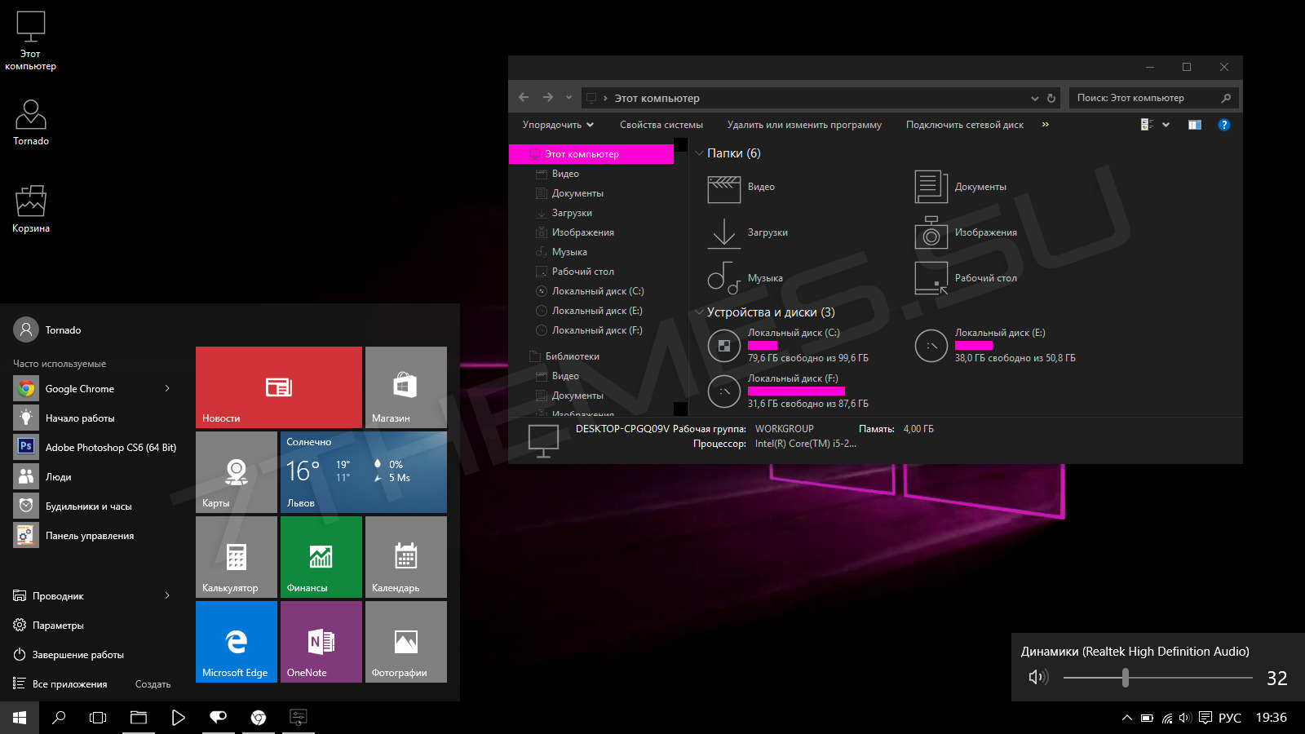Toggle the preview pane icon
Viewport: 1305px width, 734px height.
[1194, 125]
